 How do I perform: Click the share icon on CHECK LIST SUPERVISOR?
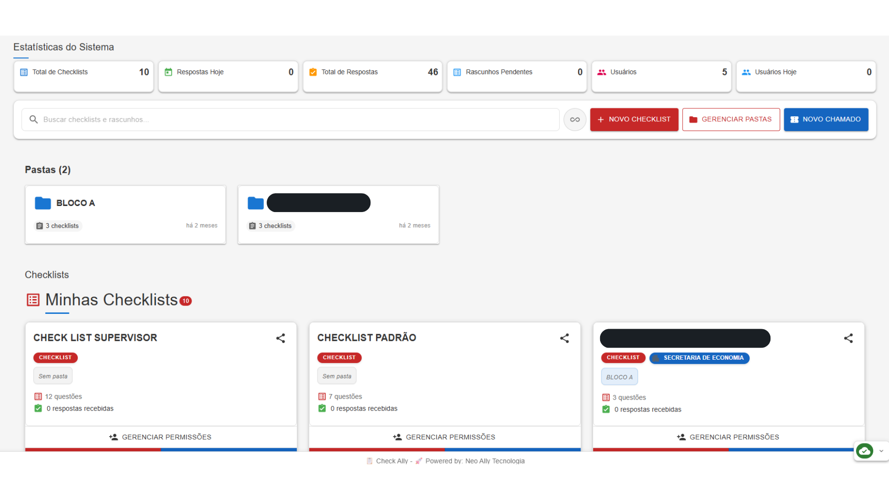(x=281, y=338)
